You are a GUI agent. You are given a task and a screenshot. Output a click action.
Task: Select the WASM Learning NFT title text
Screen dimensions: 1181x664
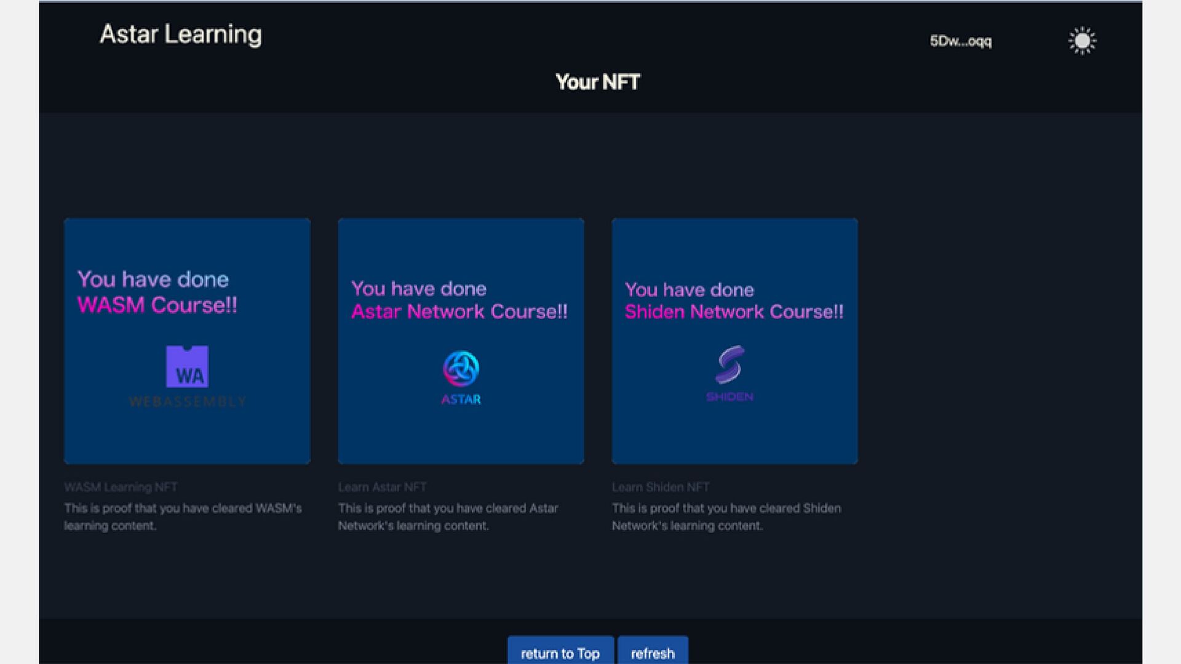pos(121,487)
